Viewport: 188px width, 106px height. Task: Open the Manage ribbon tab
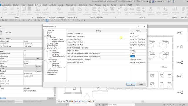pyautogui.click(x=98, y=5)
